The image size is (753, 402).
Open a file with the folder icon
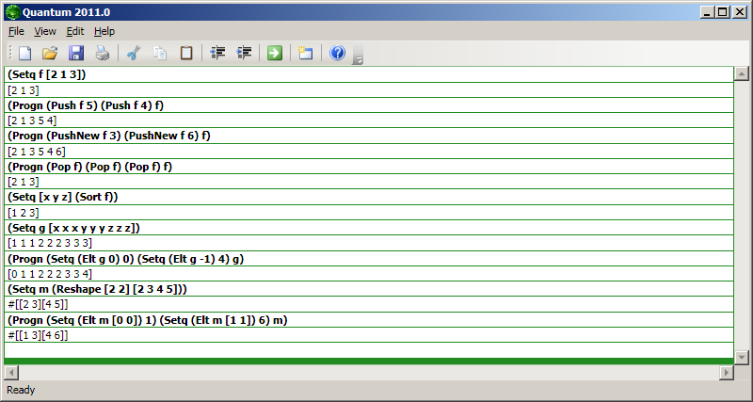50,53
